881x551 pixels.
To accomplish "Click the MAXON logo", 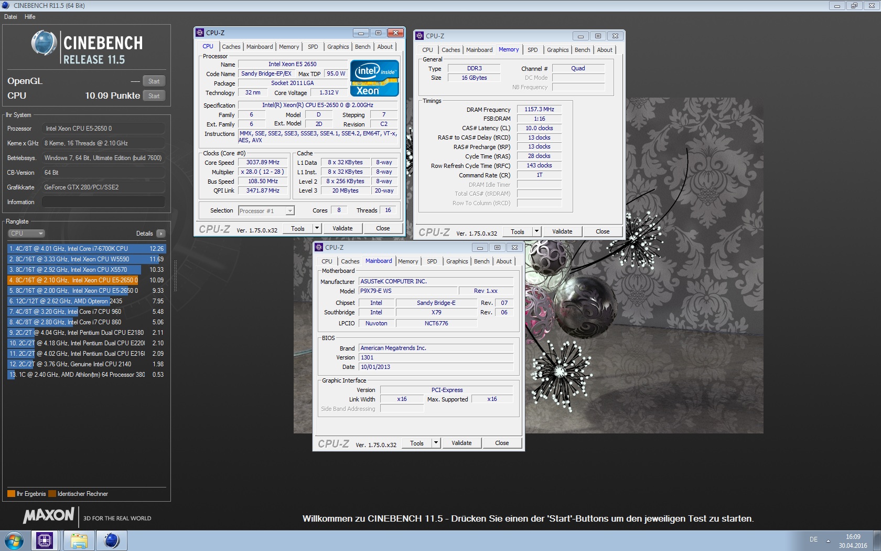I will (x=49, y=516).
